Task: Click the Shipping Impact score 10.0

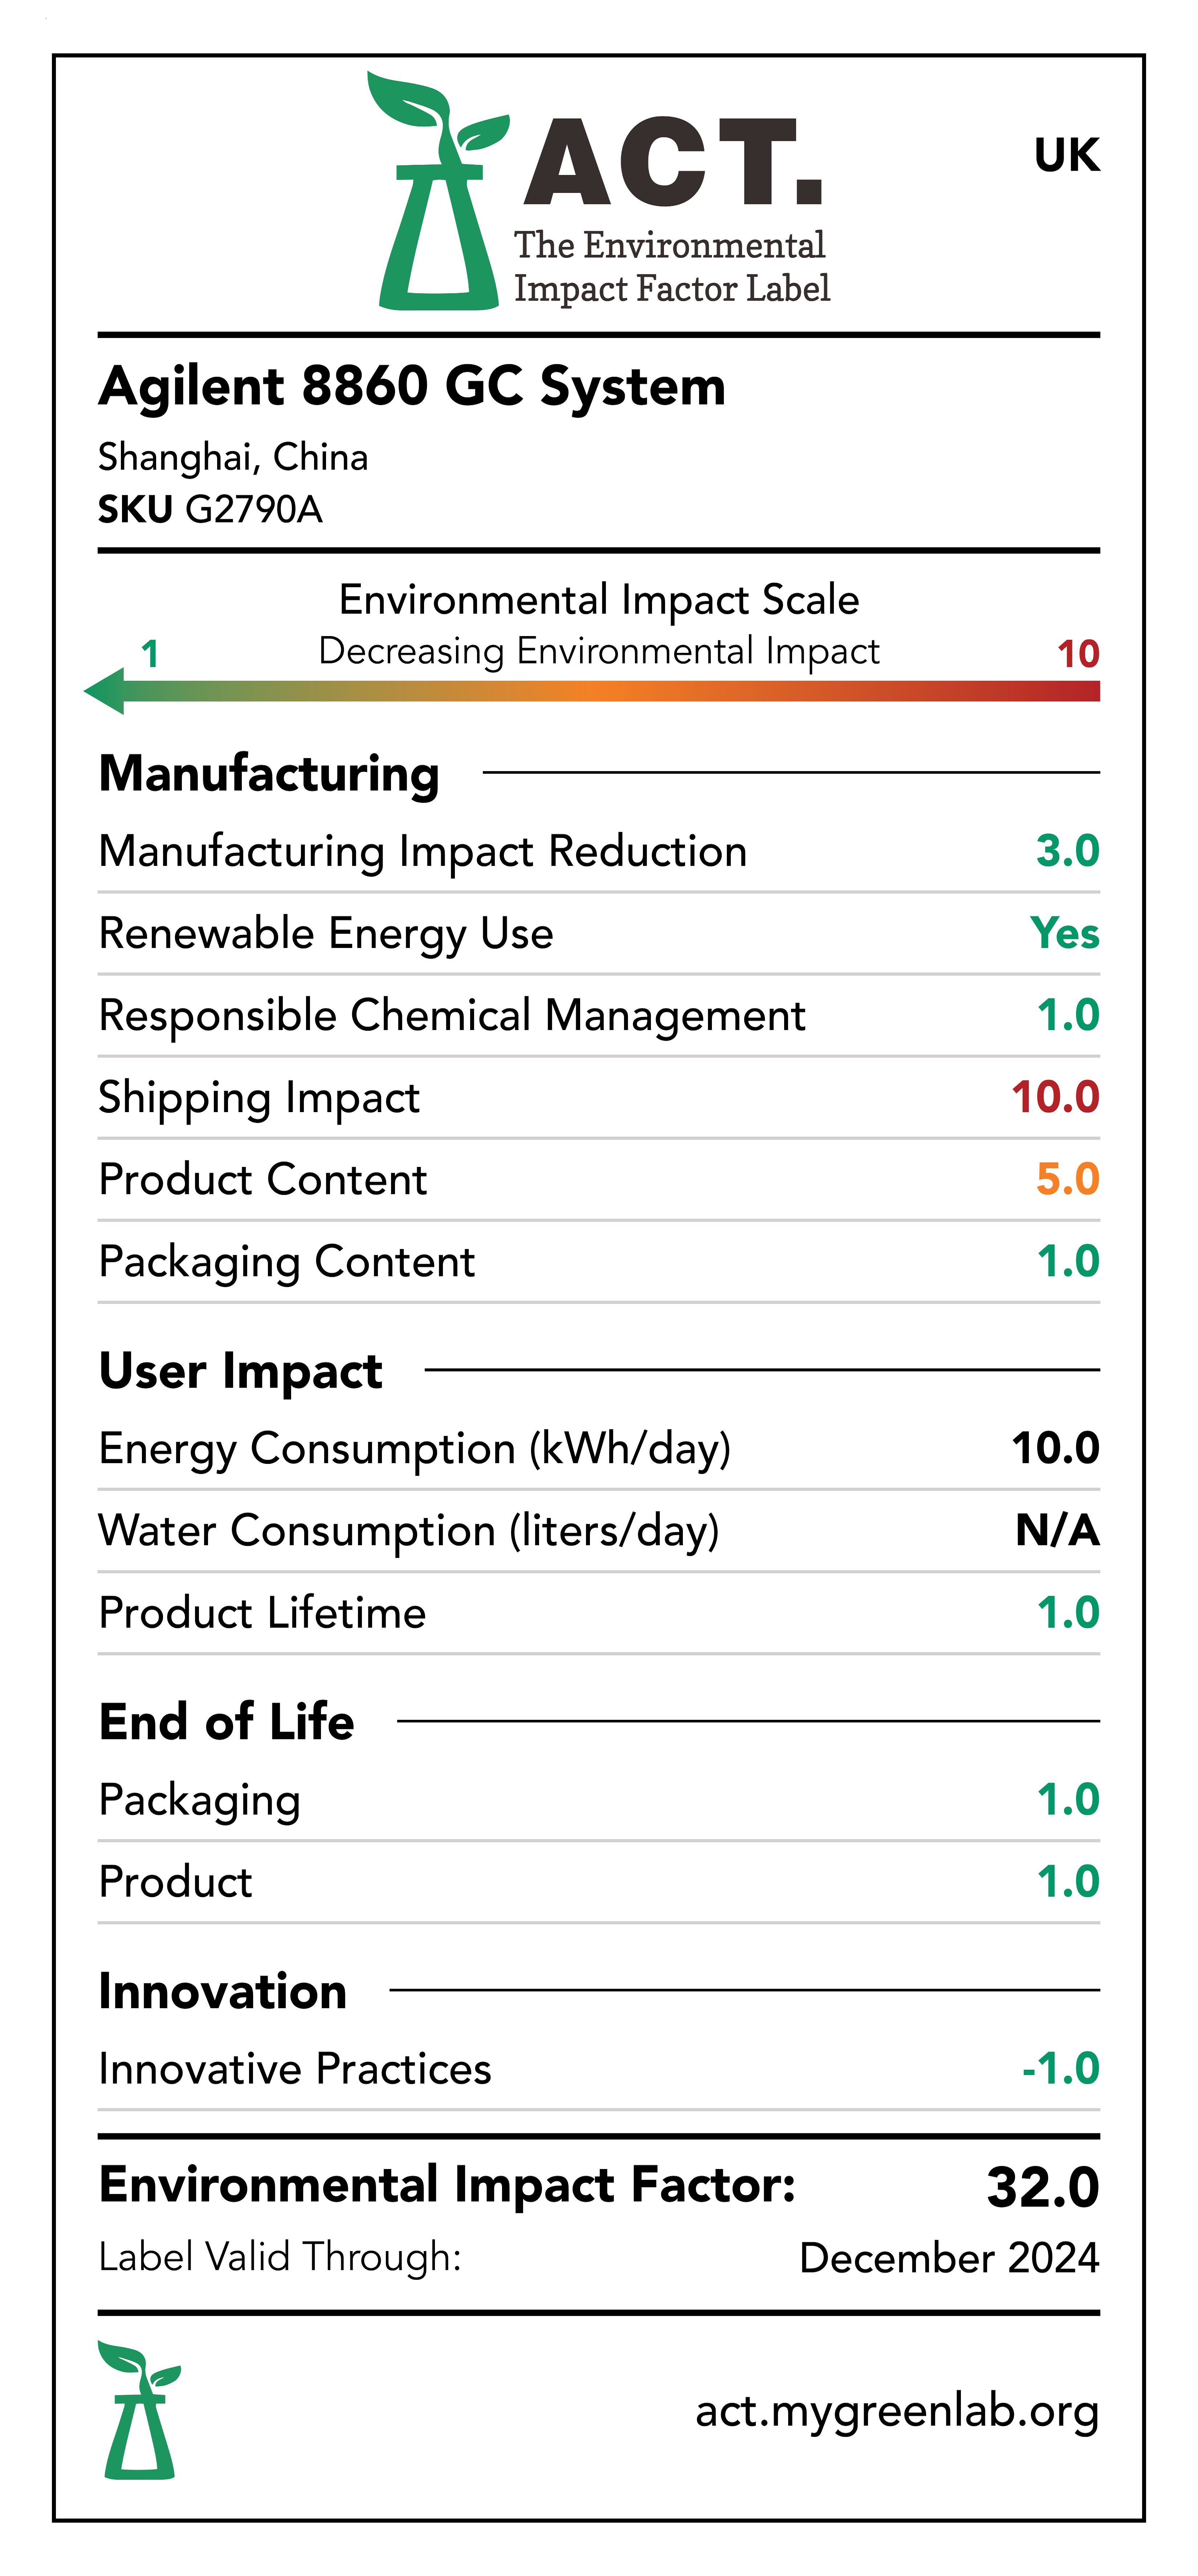Action: [1055, 1097]
